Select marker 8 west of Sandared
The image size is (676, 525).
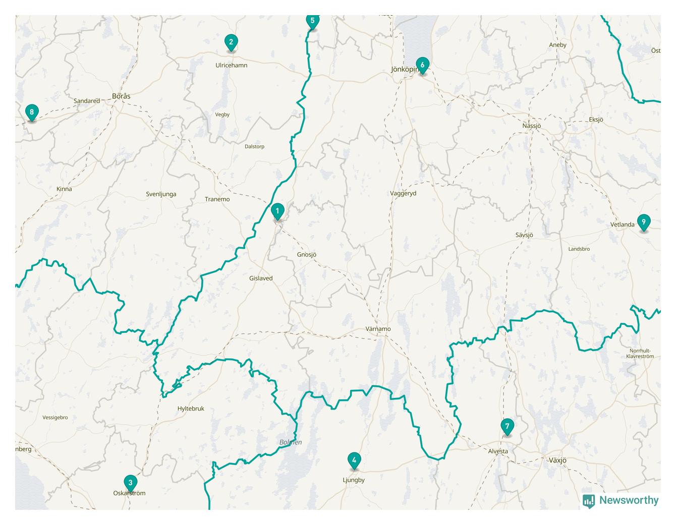(32, 112)
